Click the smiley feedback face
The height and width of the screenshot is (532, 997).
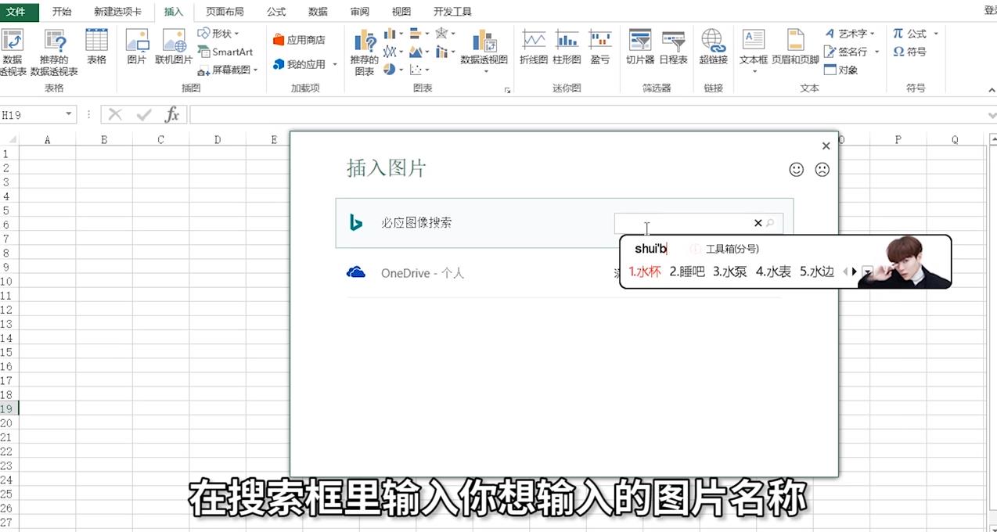[796, 169]
